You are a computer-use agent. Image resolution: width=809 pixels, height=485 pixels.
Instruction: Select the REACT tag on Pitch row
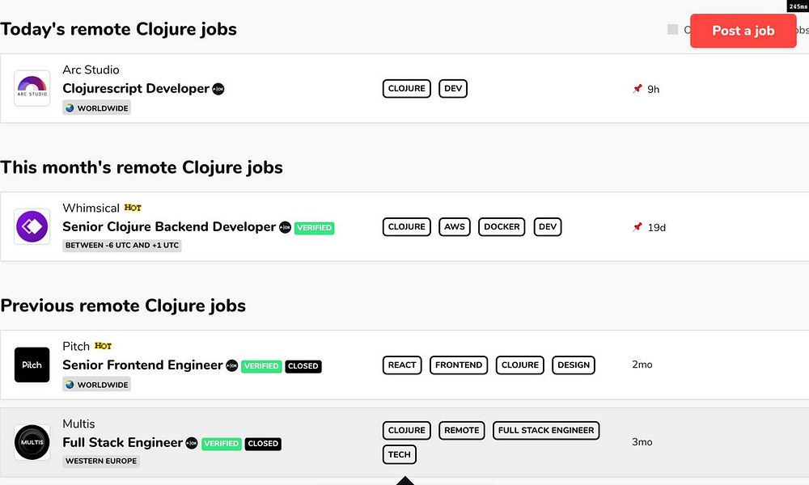coord(402,365)
